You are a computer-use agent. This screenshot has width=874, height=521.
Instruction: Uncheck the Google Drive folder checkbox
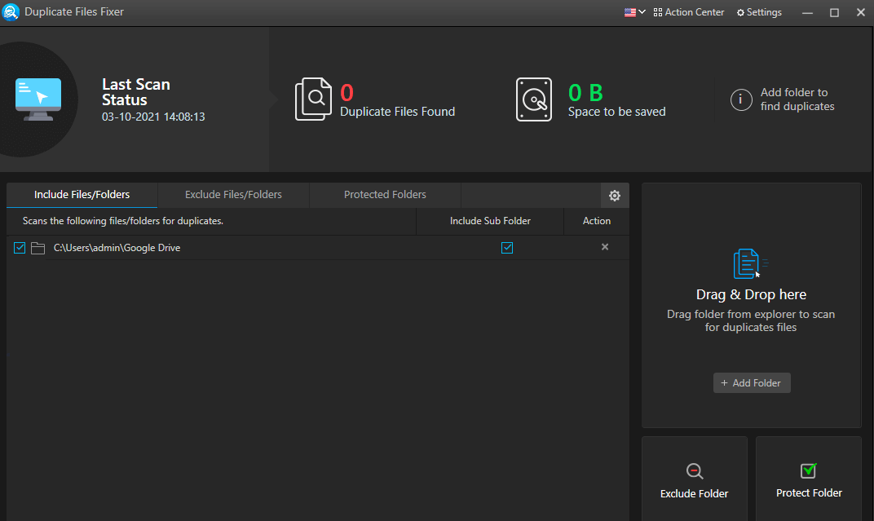(x=19, y=248)
